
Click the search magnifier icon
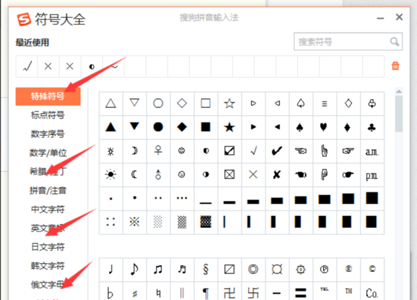394,42
